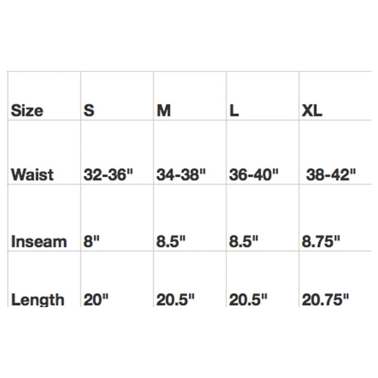Click the 20.5" length cell under L
Viewport: 378px width, 378px height.
point(249,299)
